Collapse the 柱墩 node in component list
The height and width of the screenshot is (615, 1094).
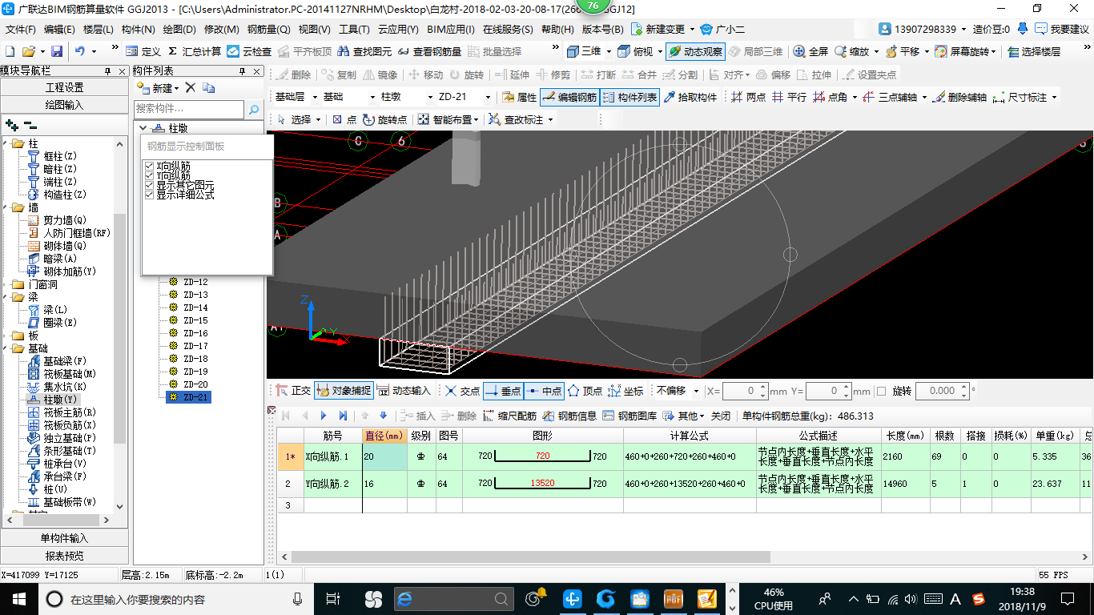(x=143, y=128)
